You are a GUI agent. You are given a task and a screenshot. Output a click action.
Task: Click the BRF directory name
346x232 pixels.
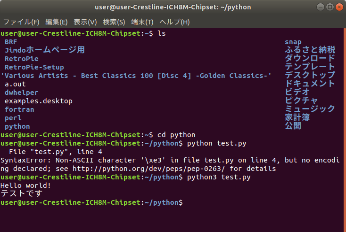[11, 42]
